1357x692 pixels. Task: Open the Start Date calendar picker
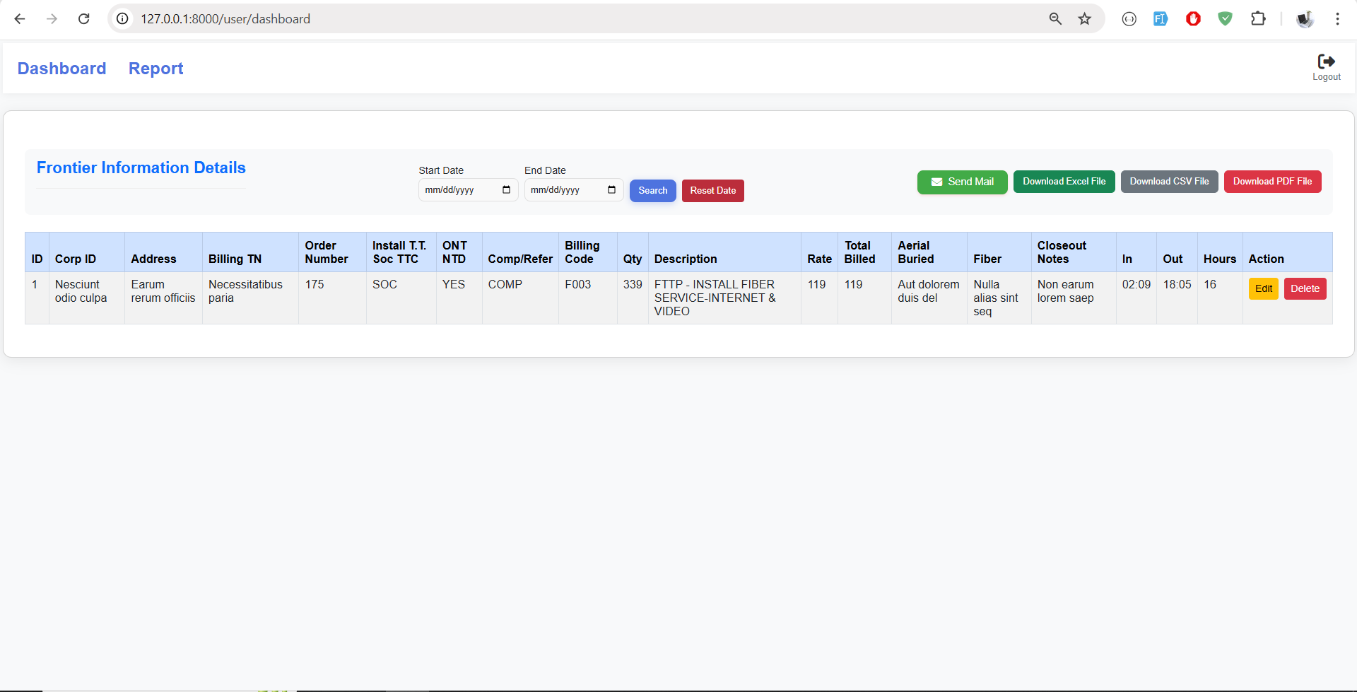coord(506,190)
